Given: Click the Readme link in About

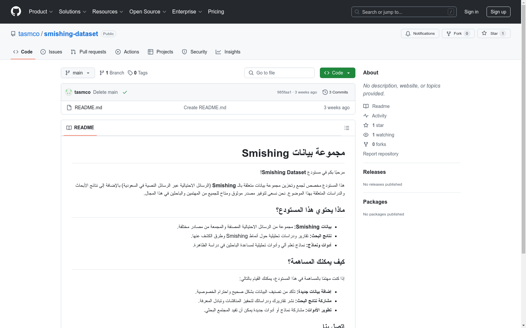Looking at the screenshot, I should click(x=376, y=106).
